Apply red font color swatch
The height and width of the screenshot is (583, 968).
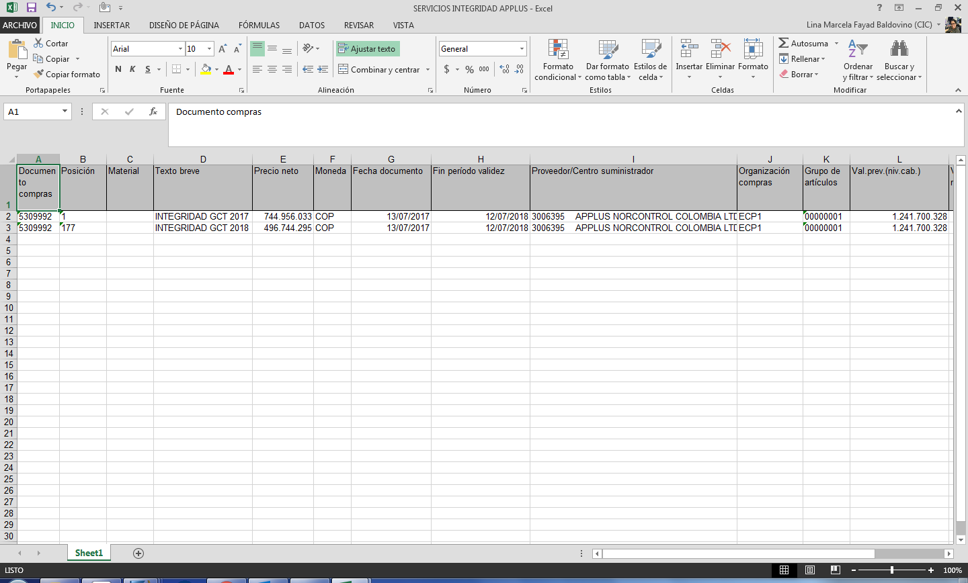pos(229,69)
